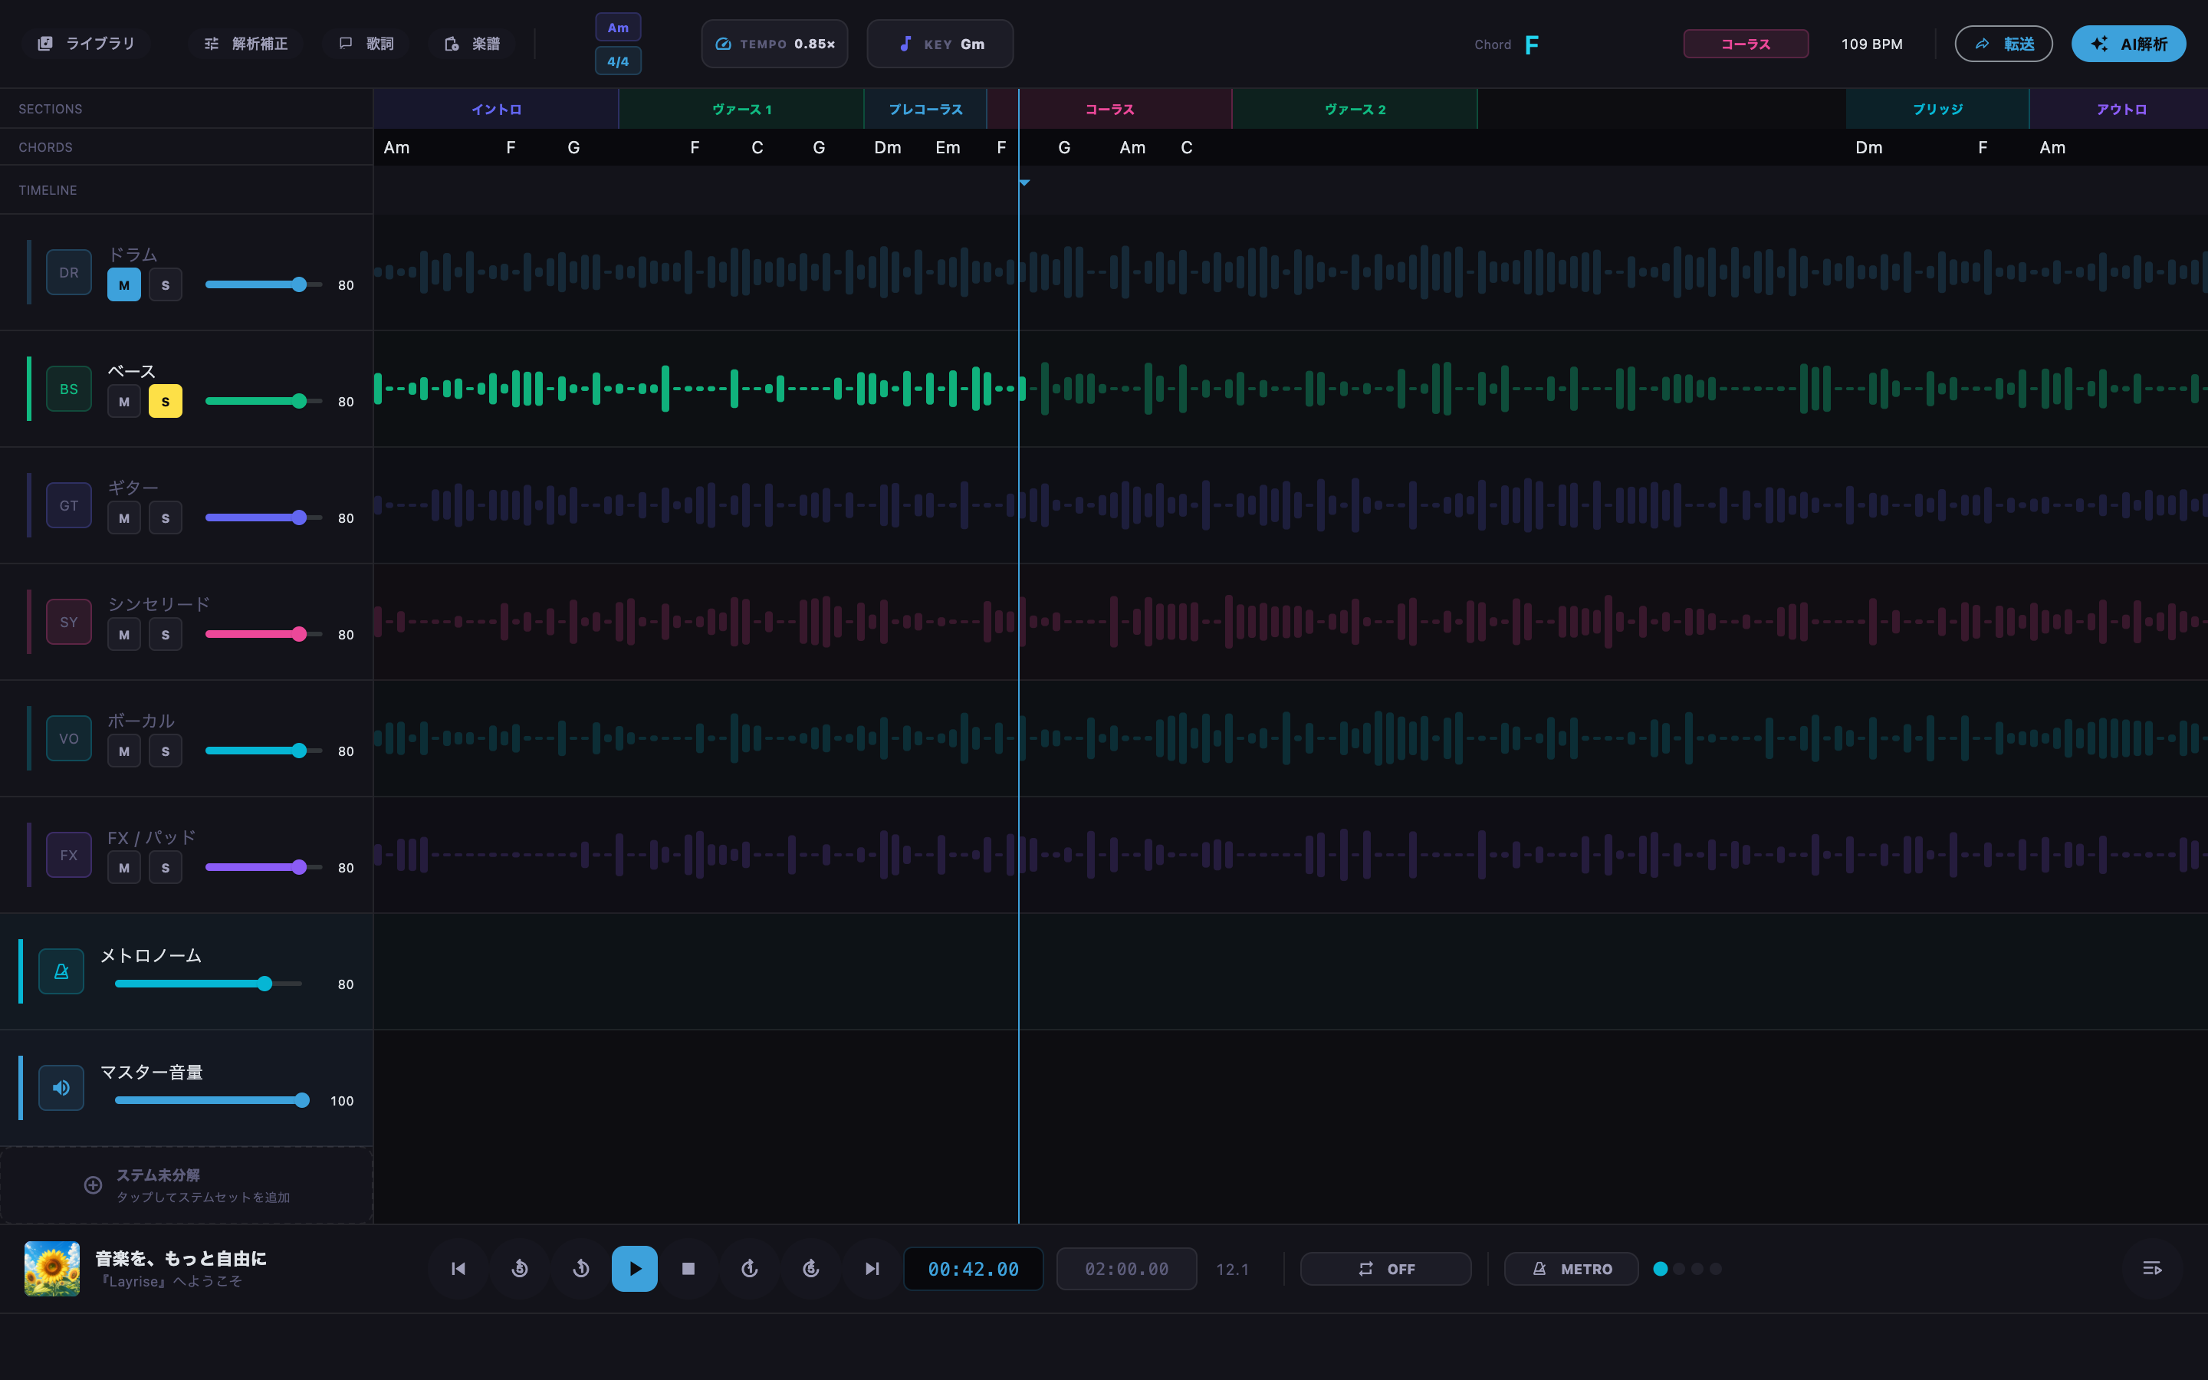Click the synth lead SY icon
The height and width of the screenshot is (1380, 2208).
[x=68, y=622]
